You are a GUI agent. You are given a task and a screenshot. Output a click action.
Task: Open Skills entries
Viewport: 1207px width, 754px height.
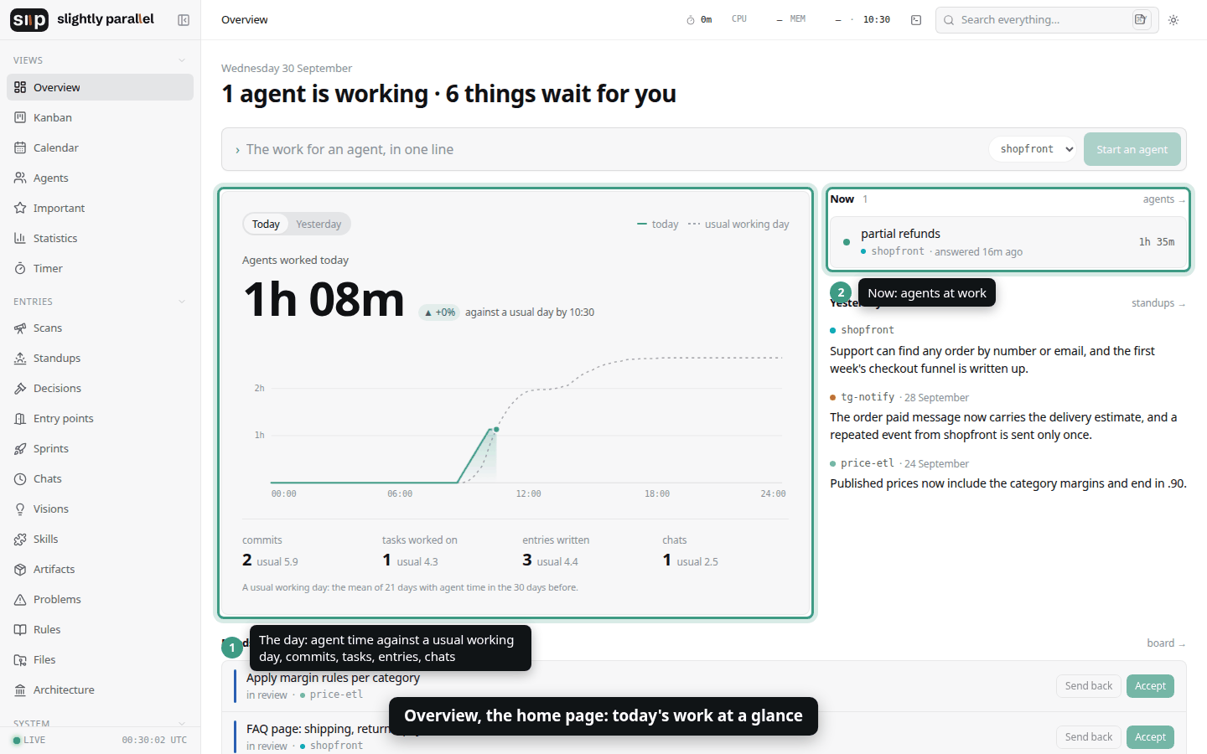pos(100,539)
